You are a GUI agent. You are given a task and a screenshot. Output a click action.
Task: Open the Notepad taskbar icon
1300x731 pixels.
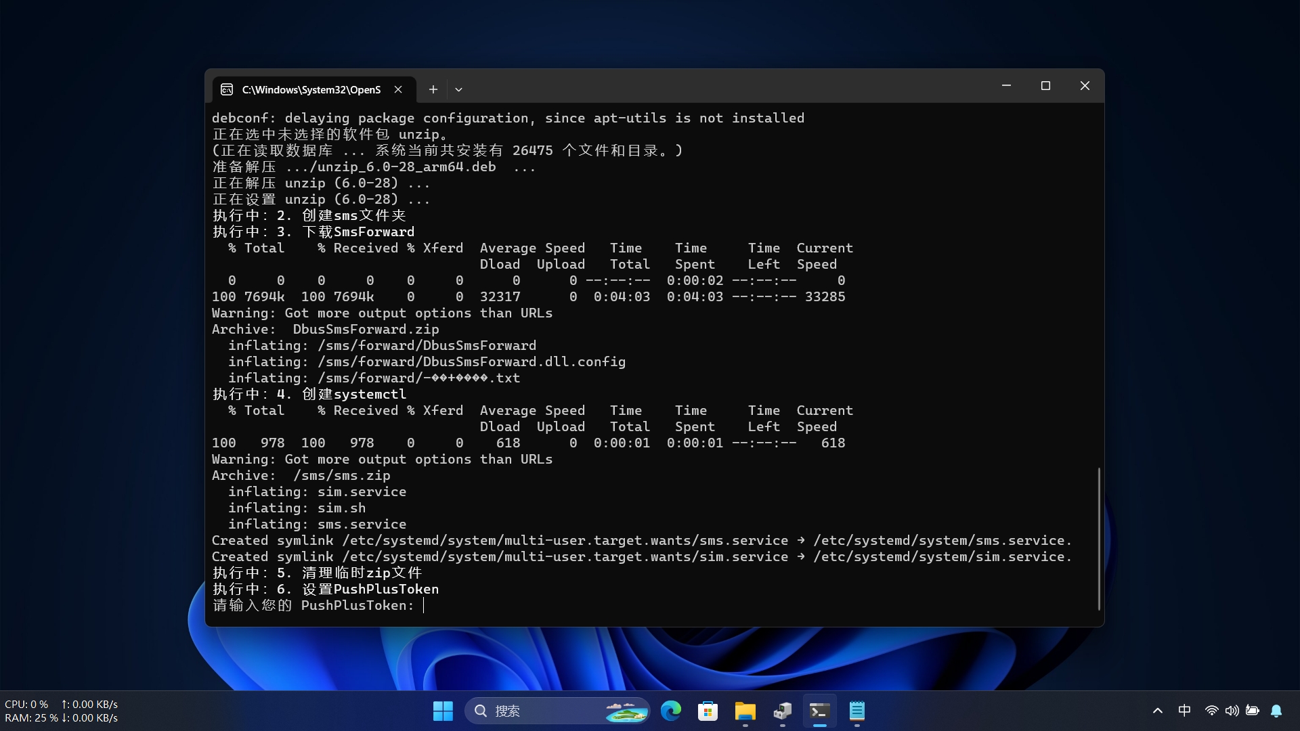coord(857,711)
